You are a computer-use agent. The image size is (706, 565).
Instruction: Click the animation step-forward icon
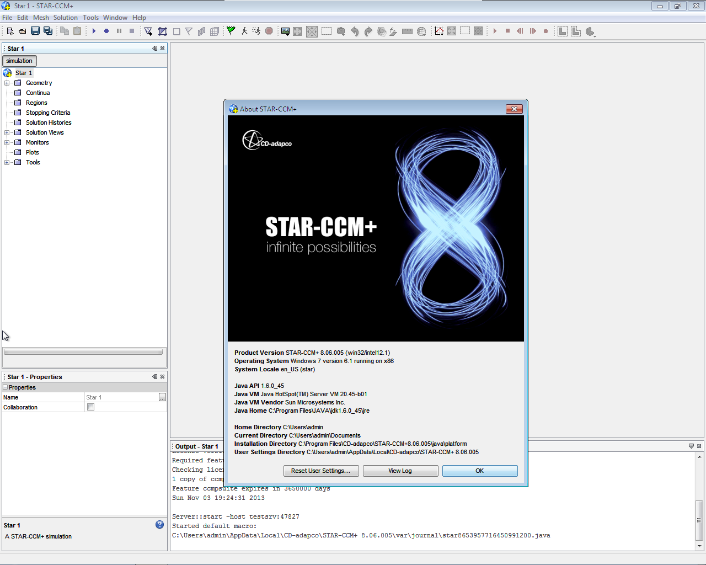point(533,31)
